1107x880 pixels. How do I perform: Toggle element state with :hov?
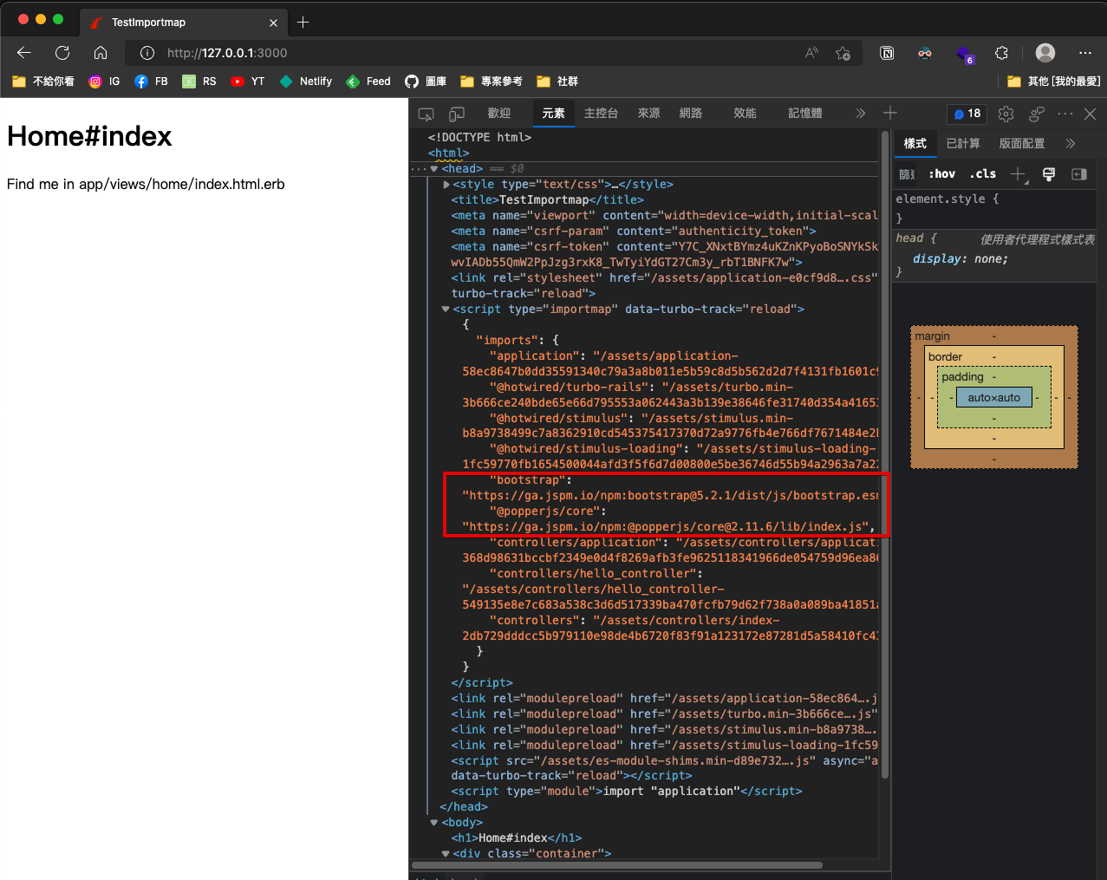pos(941,174)
